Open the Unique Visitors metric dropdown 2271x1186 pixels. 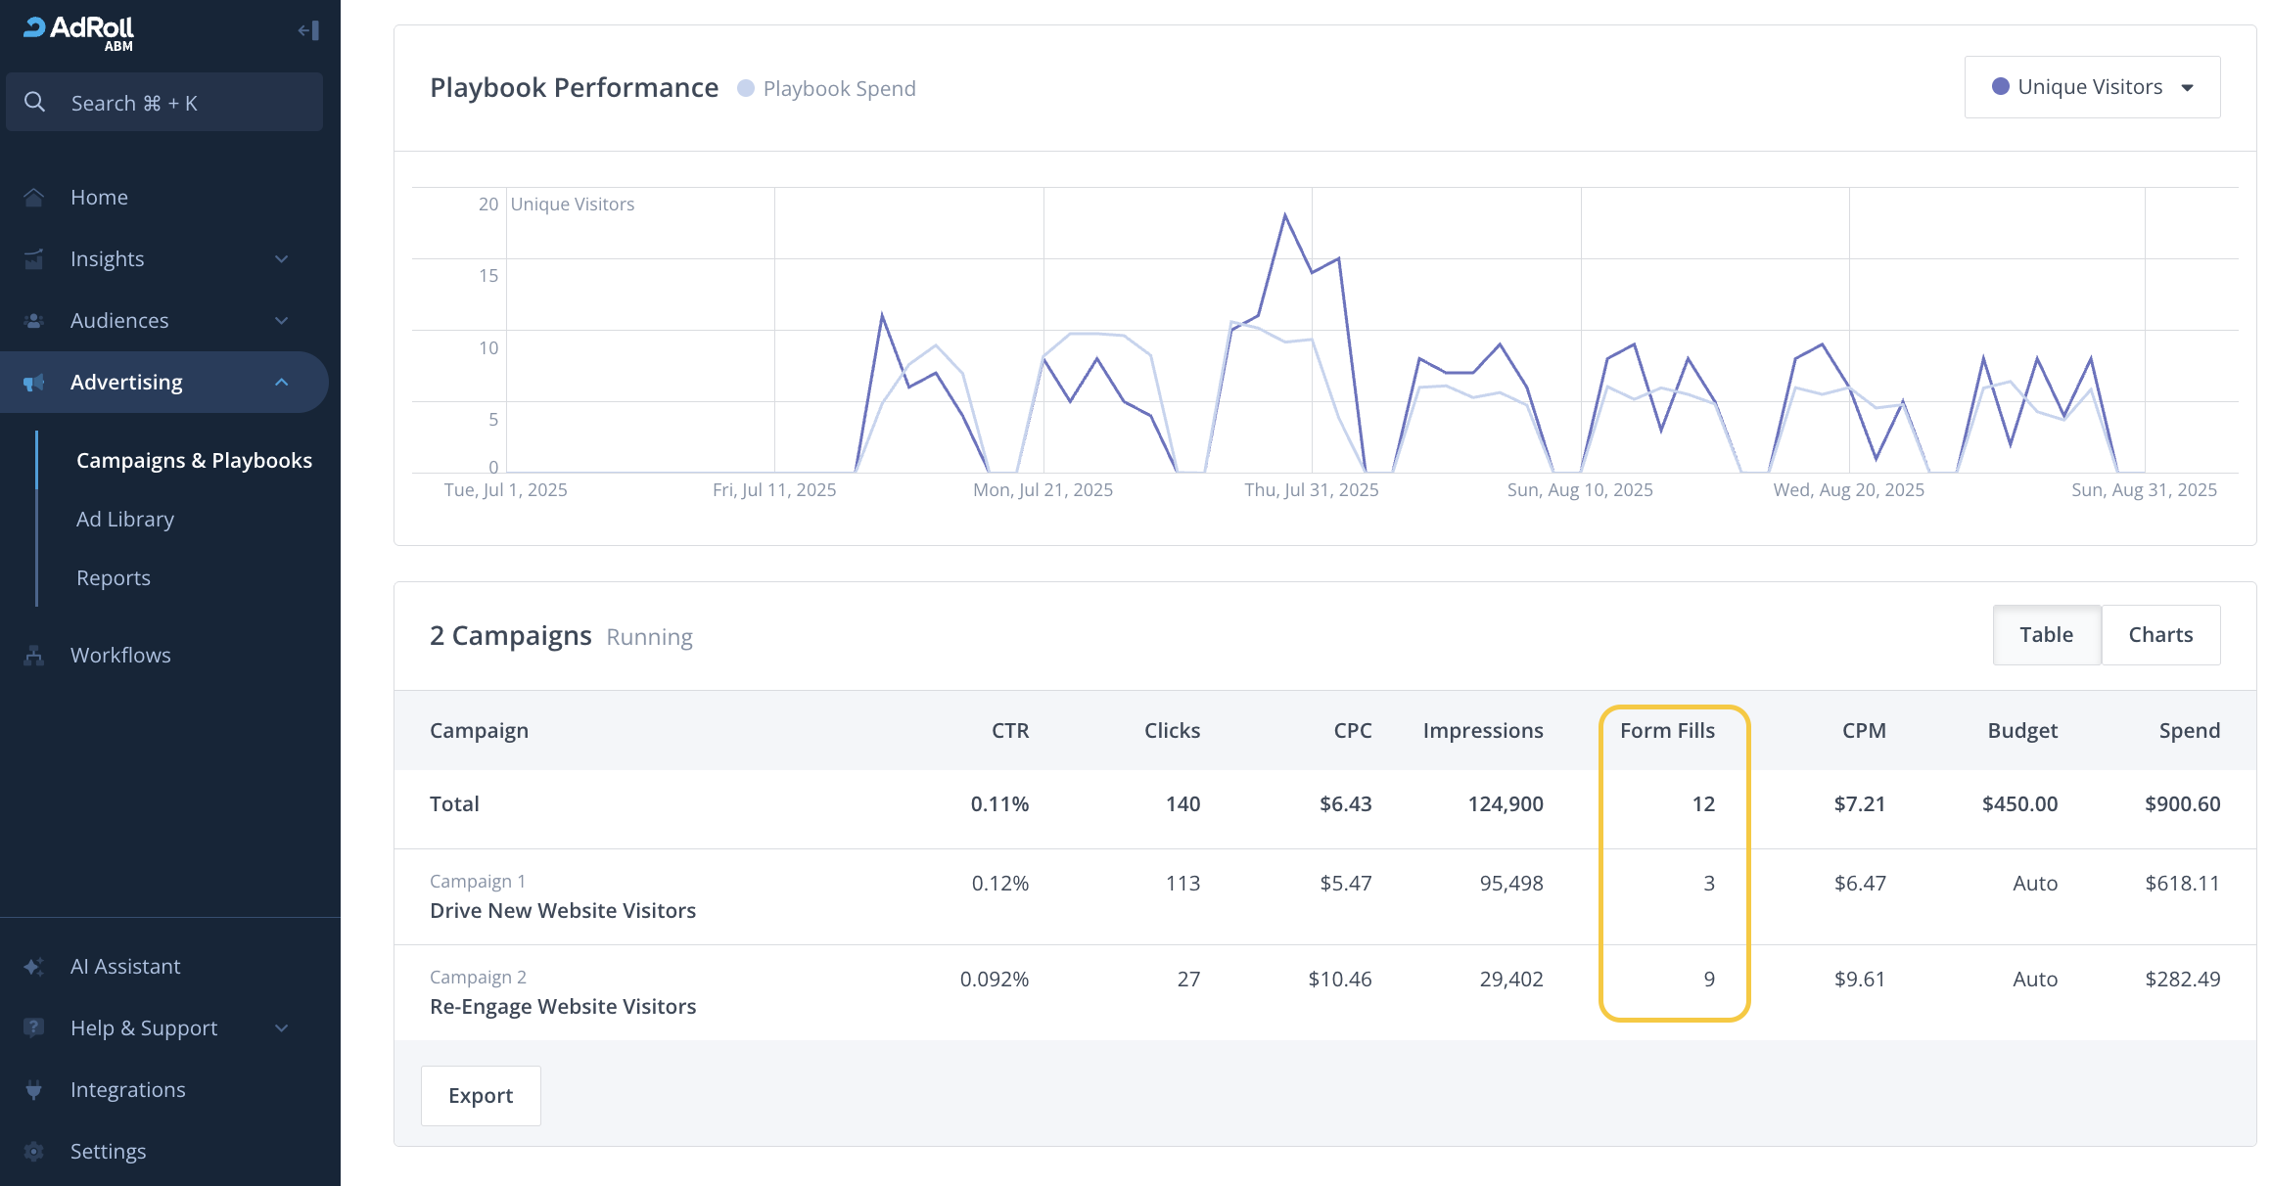pyautogui.click(x=2092, y=87)
